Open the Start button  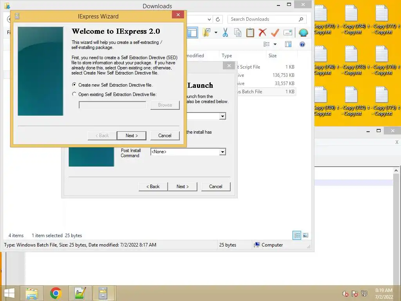(x=9, y=293)
